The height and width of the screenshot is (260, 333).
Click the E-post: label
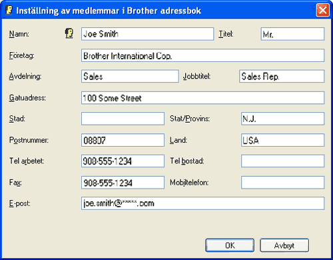tap(20, 203)
